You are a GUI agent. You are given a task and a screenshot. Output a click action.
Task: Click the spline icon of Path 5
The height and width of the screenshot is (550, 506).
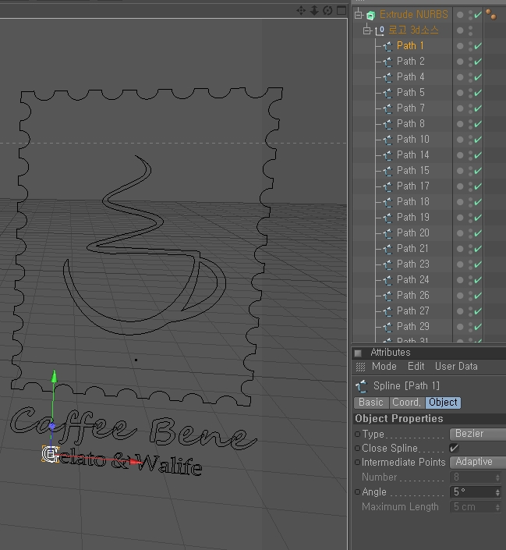coord(387,94)
